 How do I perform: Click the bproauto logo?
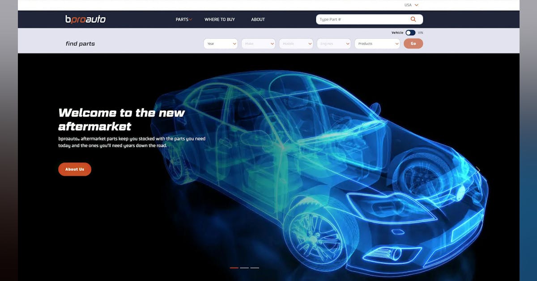click(85, 19)
